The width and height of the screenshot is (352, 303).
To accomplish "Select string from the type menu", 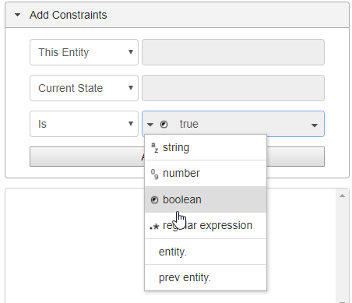I will click(206, 147).
